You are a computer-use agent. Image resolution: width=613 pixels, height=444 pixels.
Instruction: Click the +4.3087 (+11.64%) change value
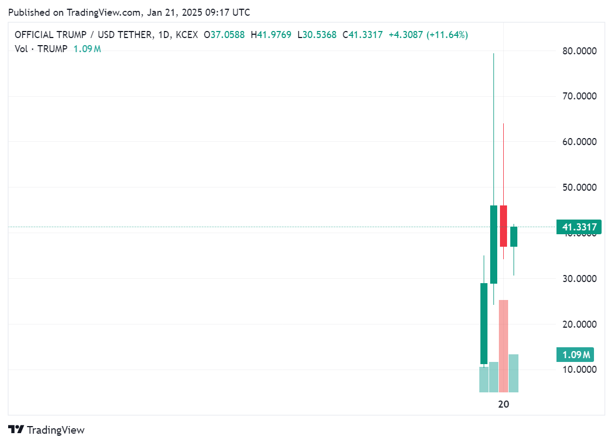428,35
